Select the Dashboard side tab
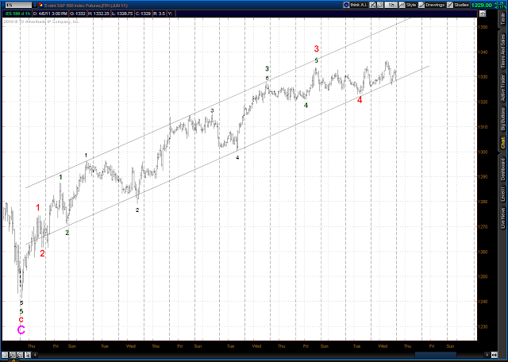 pyautogui.click(x=502, y=170)
